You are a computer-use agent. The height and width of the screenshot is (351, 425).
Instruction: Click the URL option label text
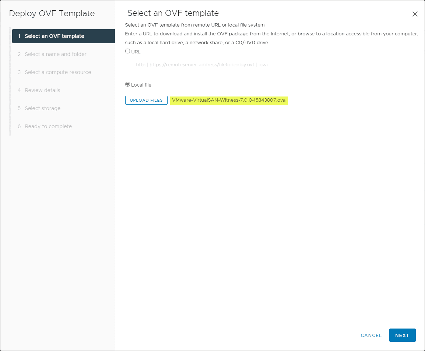click(x=136, y=52)
